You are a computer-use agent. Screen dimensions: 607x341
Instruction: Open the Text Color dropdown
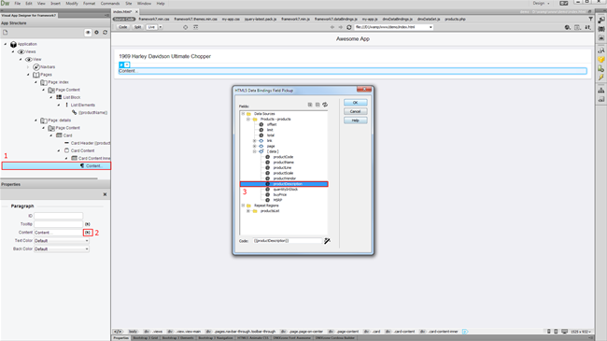(62, 241)
